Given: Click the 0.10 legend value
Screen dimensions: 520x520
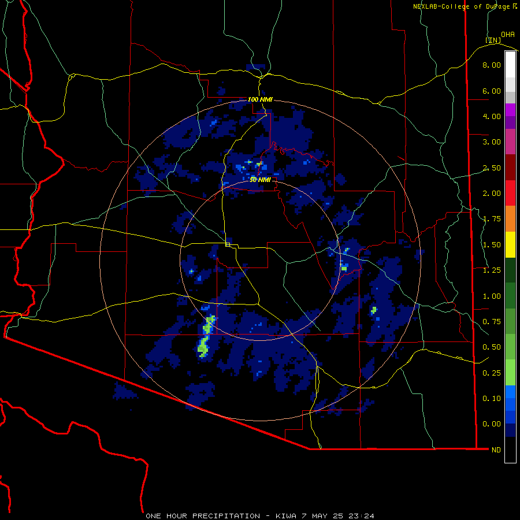Looking at the screenshot, I should point(492,399).
